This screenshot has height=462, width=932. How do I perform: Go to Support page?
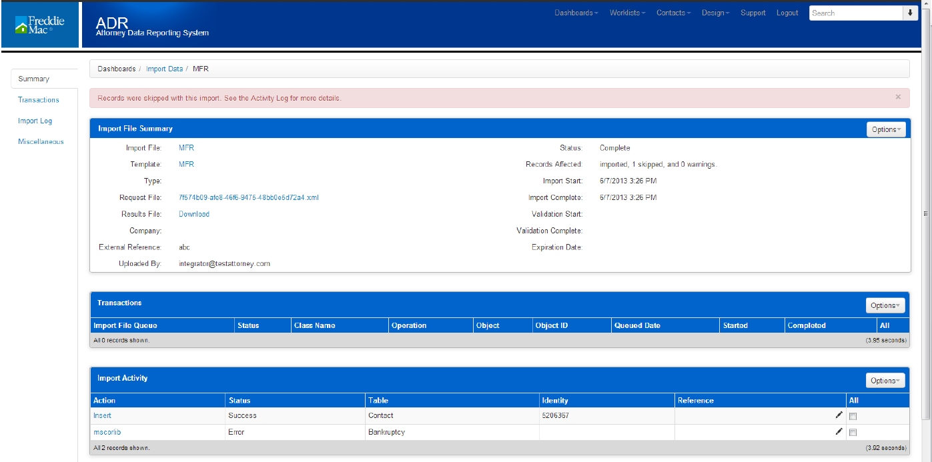pyautogui.click(x=753, y=13)
